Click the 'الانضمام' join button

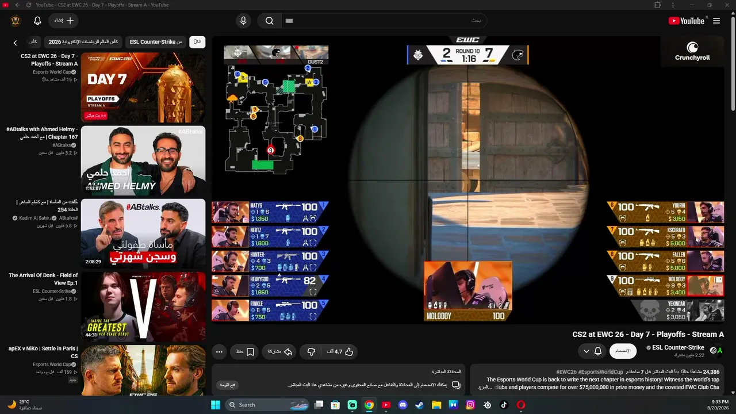(x=623, y=351)
